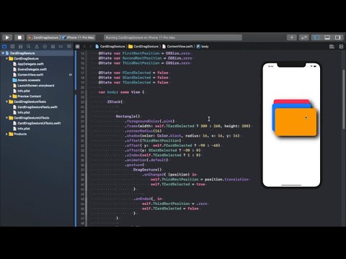
Task: Expand the Products folder triangle
Action: point(6,134)
